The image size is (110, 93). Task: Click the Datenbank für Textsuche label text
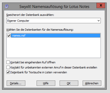click(39, 72)
